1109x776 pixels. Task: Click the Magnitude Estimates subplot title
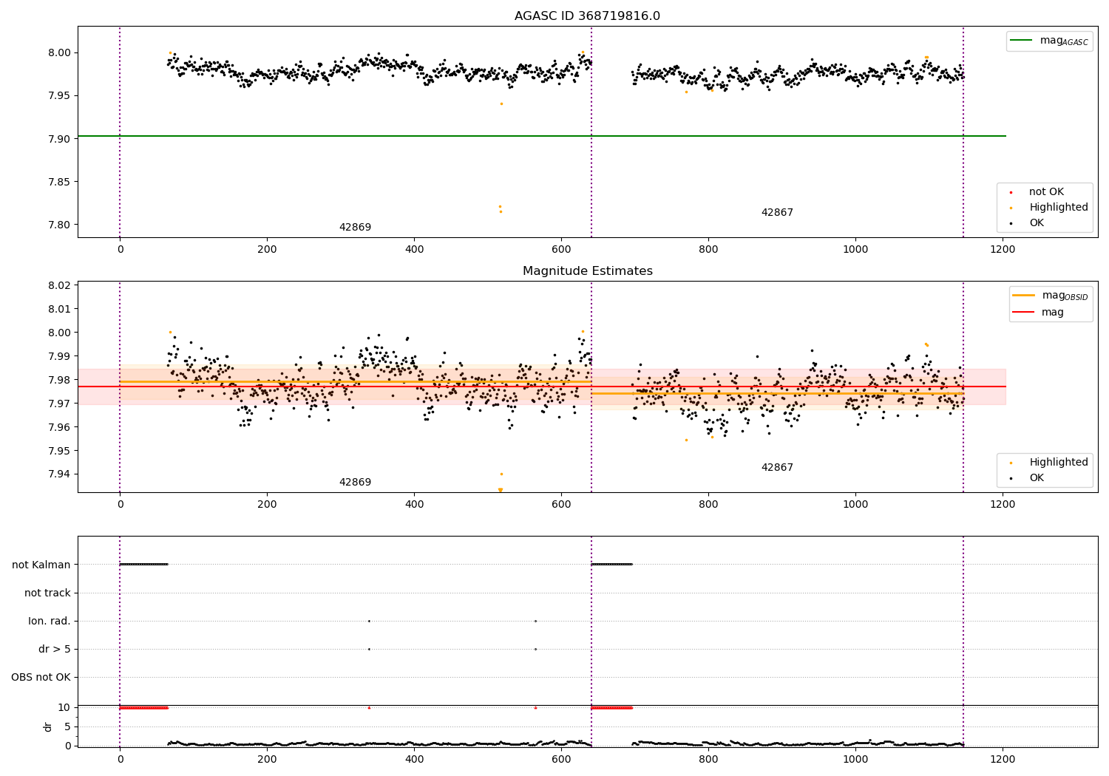pos(587,271)
